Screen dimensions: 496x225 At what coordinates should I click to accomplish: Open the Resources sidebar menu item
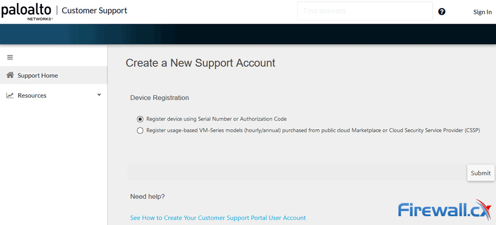(53, 95)
